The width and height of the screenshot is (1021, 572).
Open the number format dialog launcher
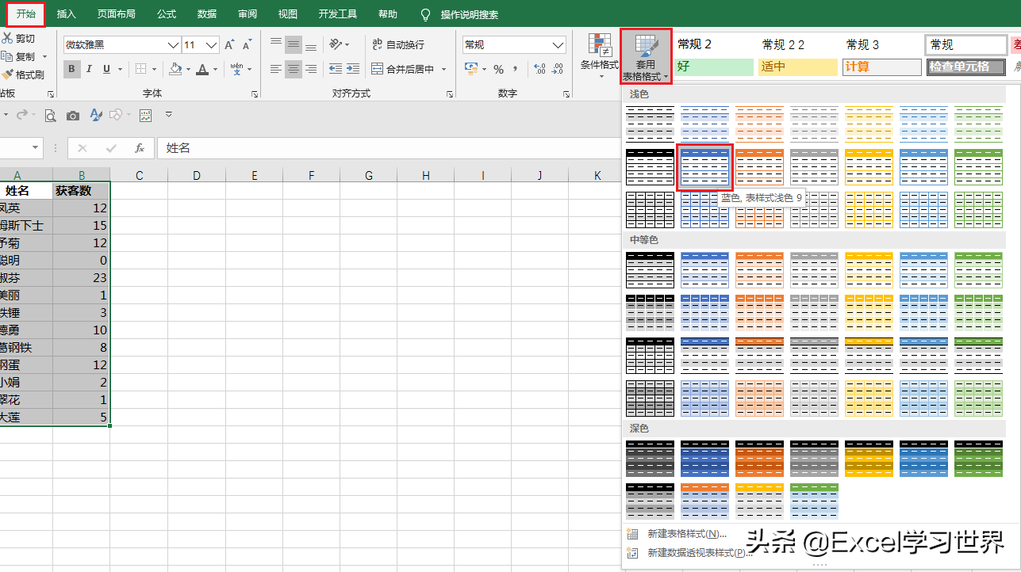point(566,94)
